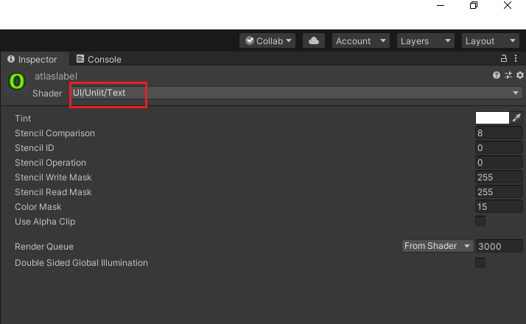Open material help reference icon

point(496,75)
